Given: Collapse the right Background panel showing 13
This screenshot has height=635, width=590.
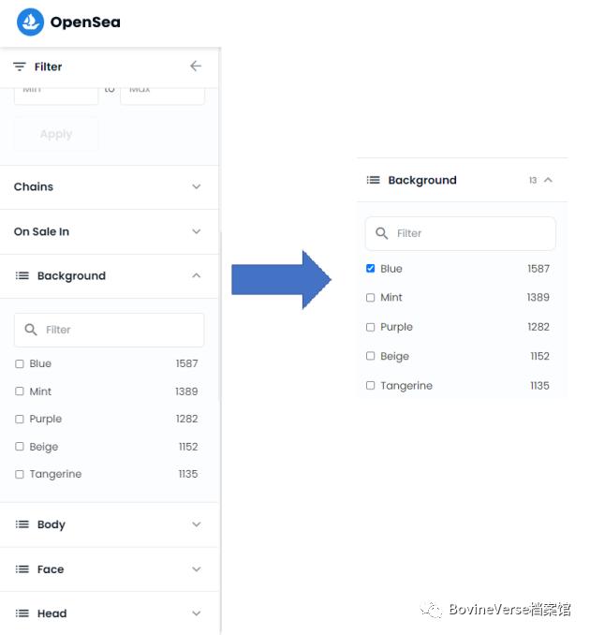Looking at the screenshot, I should [x=549, y=180].
